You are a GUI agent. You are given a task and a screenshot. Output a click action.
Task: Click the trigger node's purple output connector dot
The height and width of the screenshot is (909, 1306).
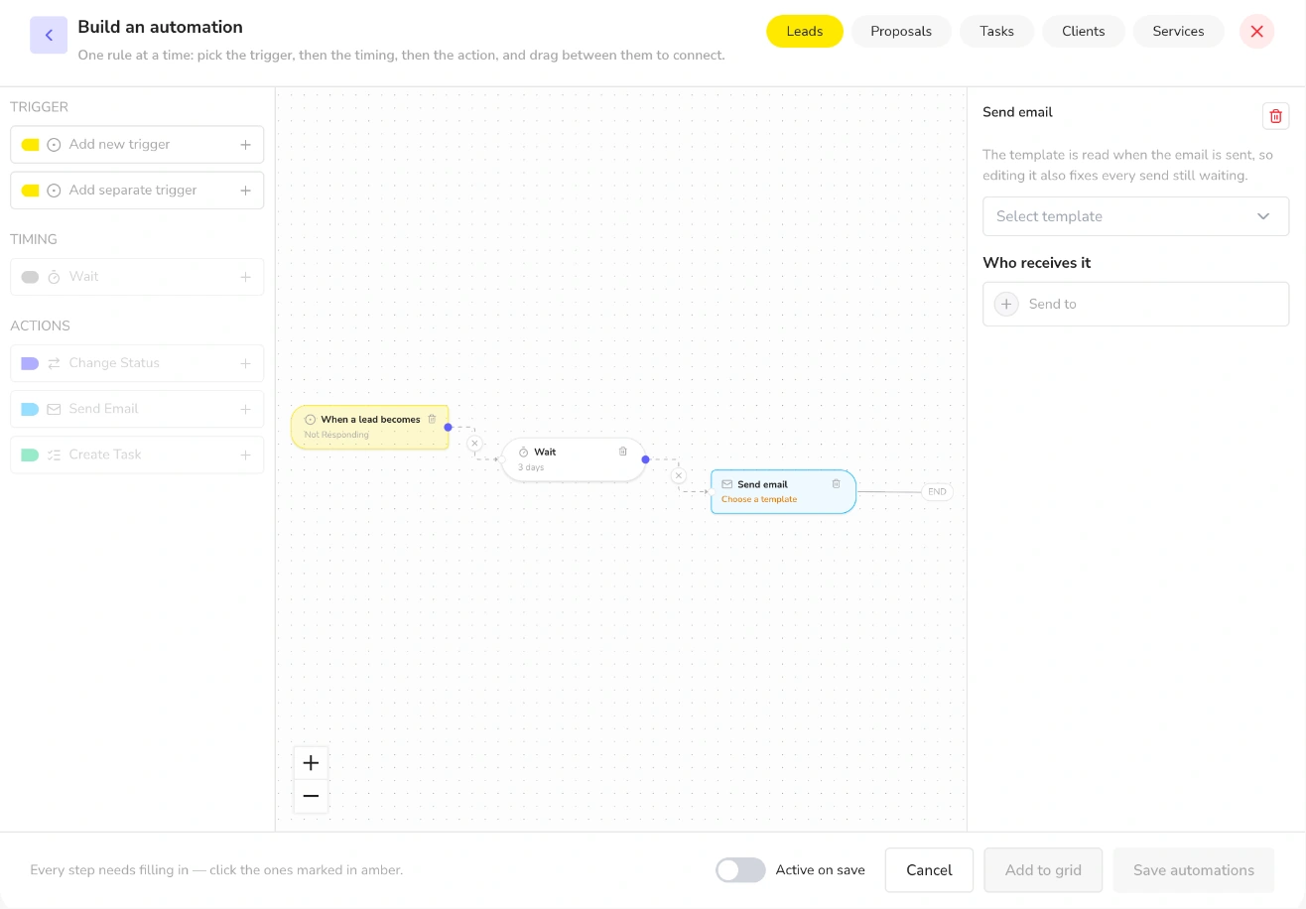click(449, 427)
